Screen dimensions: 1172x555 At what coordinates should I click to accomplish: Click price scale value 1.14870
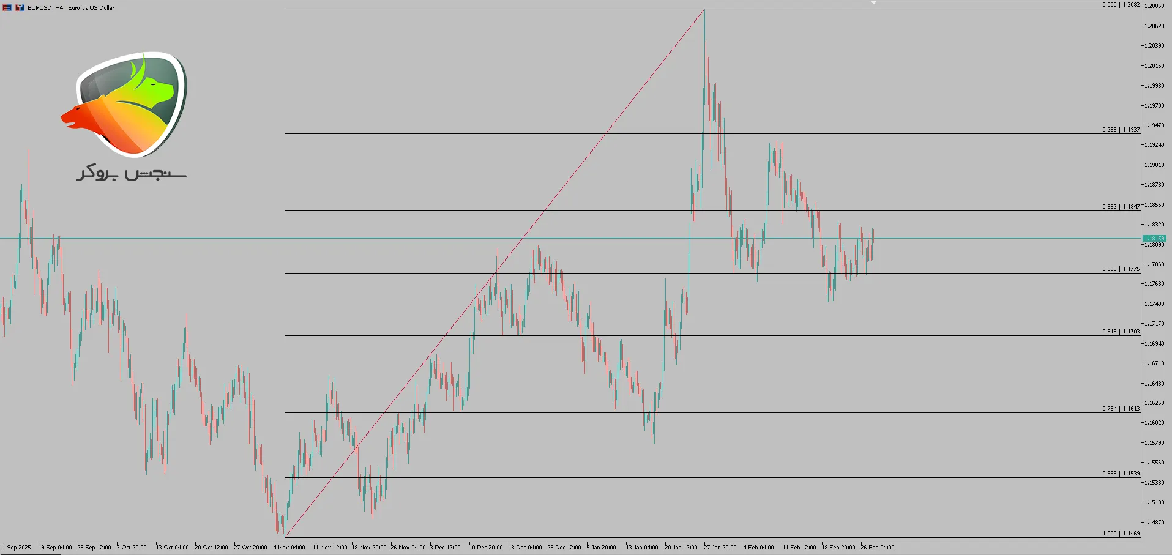point(1154,523)
